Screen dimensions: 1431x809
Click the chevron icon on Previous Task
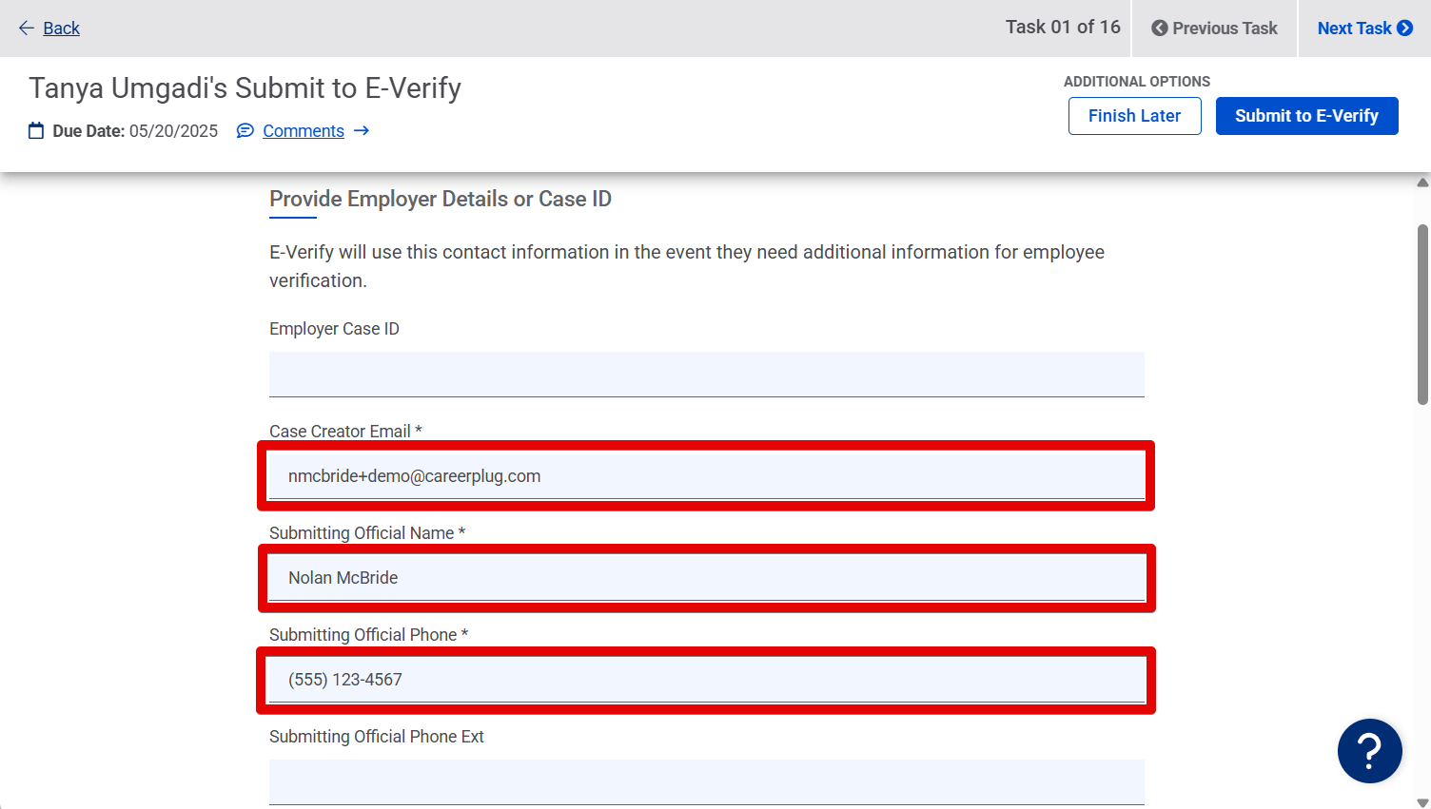[1159, 28]
